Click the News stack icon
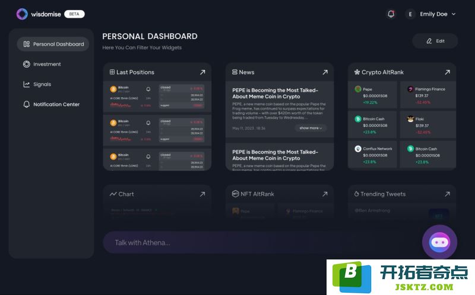 (235, 72)
